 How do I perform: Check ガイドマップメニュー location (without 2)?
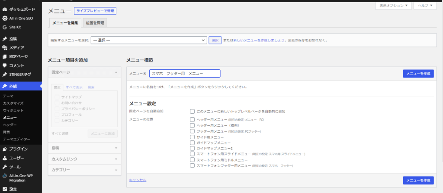[x=193, y=143]
